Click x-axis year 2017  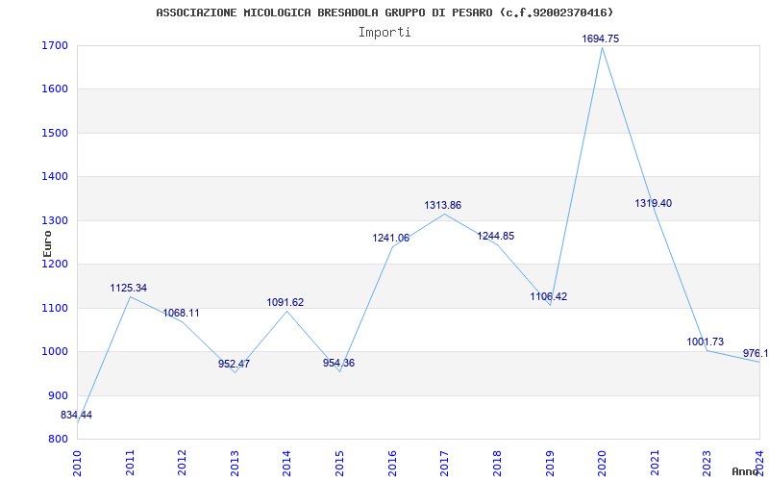[444, 464]
